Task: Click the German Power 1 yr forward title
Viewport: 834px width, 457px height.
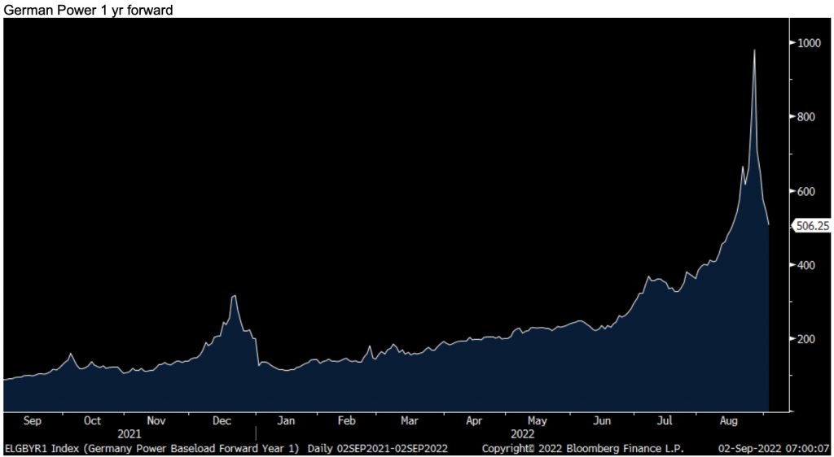Action: tap(88, 9)
